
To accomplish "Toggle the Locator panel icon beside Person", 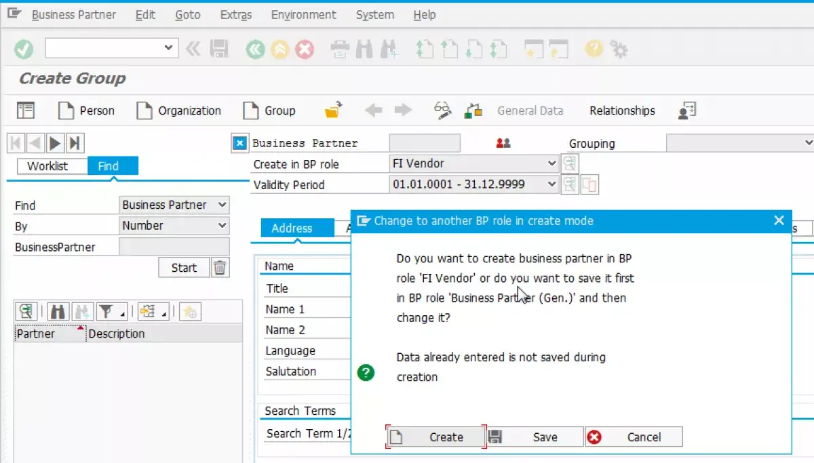I will (x=26, y=110).
